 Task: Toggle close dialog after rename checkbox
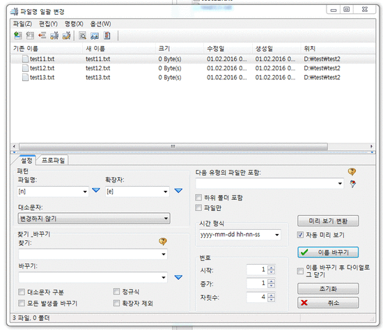coord(300,271)
